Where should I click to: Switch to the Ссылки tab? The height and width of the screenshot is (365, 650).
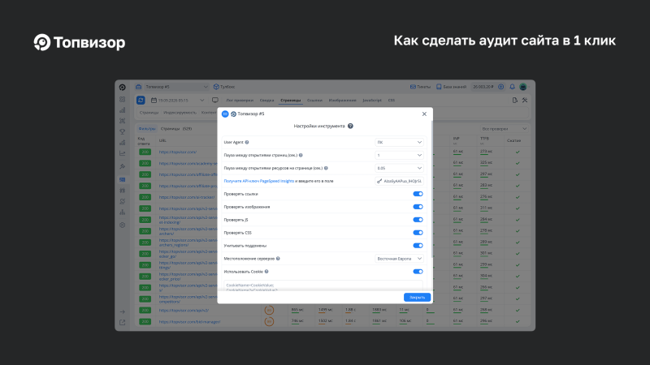[x=314, y=100]
